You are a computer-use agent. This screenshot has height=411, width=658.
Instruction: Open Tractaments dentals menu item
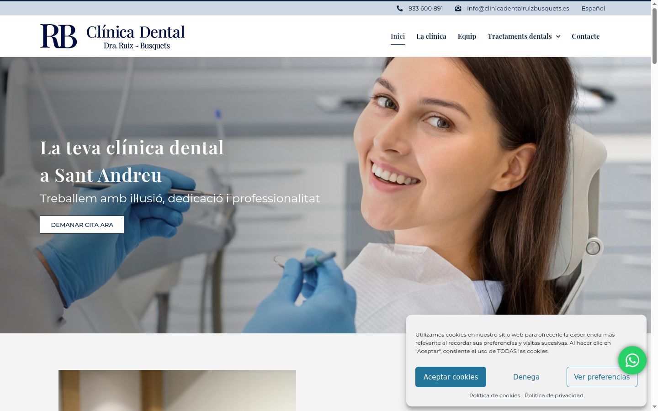[520, 36]
